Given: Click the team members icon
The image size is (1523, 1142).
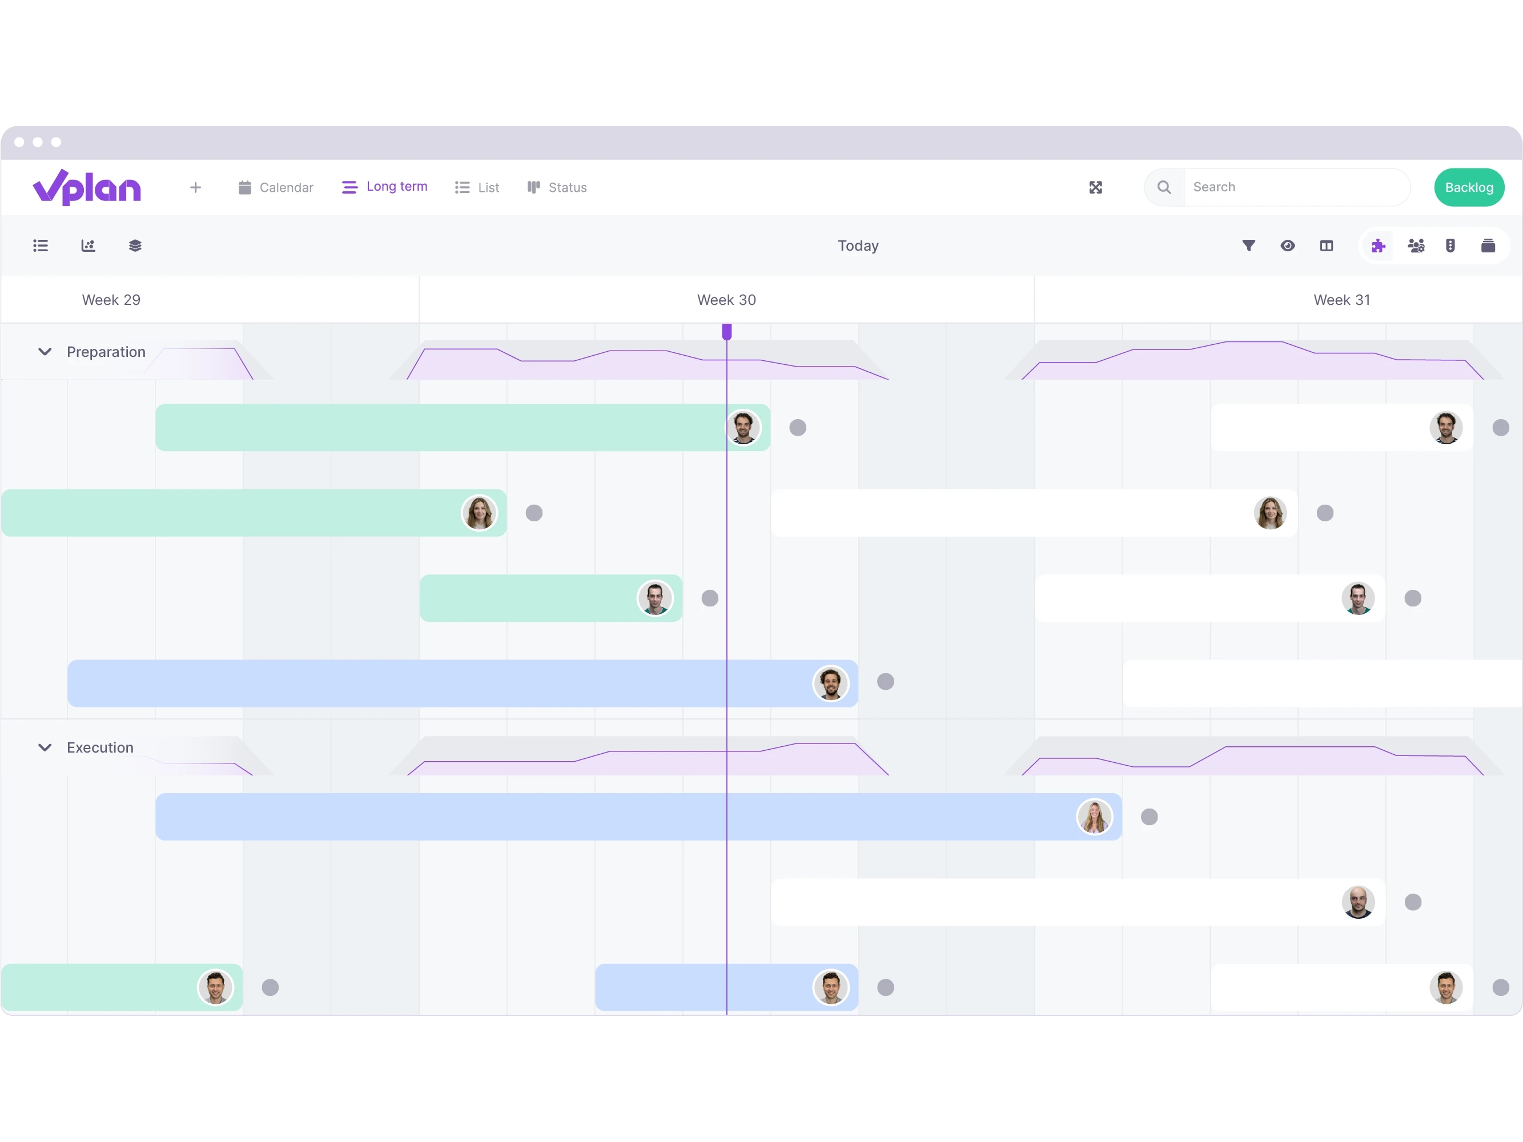Looking at the screenshot, I should (x=1415, y=246).
